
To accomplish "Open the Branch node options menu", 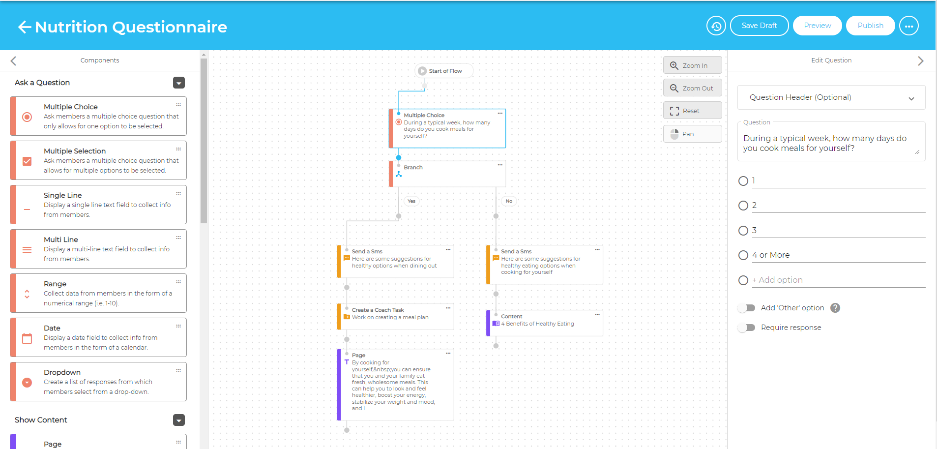I will coord(500,165).
